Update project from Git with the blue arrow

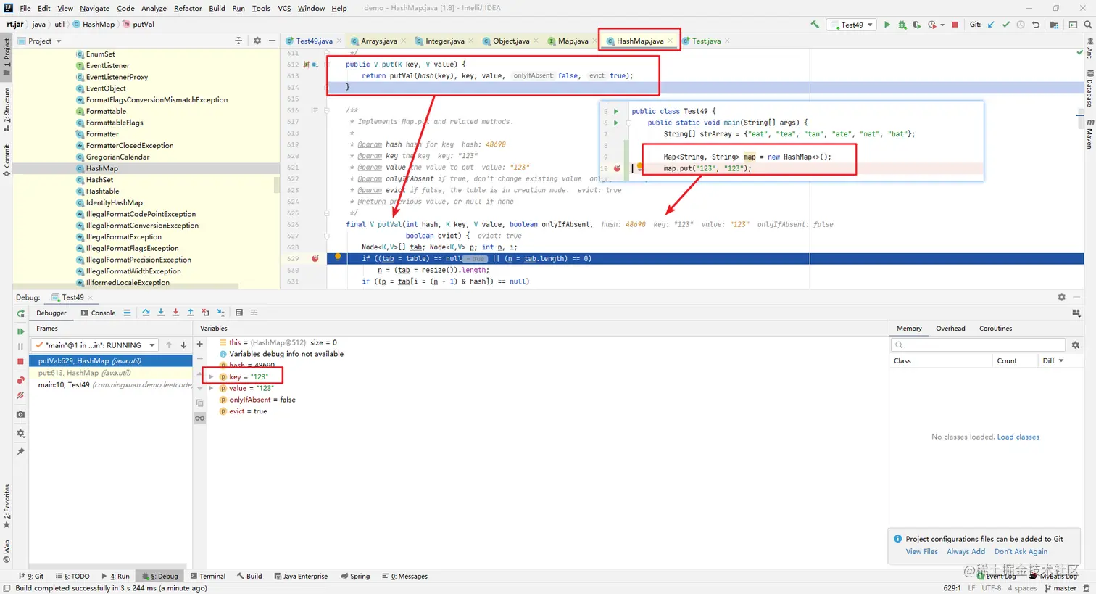[x=991, y=25]
